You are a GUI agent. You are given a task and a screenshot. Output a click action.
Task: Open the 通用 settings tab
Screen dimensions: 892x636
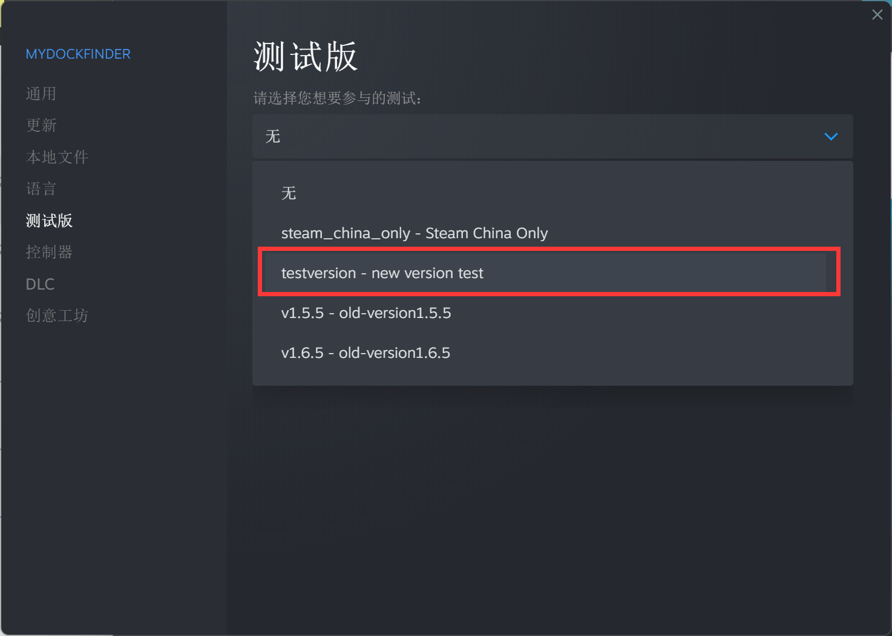tap(41, 94)
